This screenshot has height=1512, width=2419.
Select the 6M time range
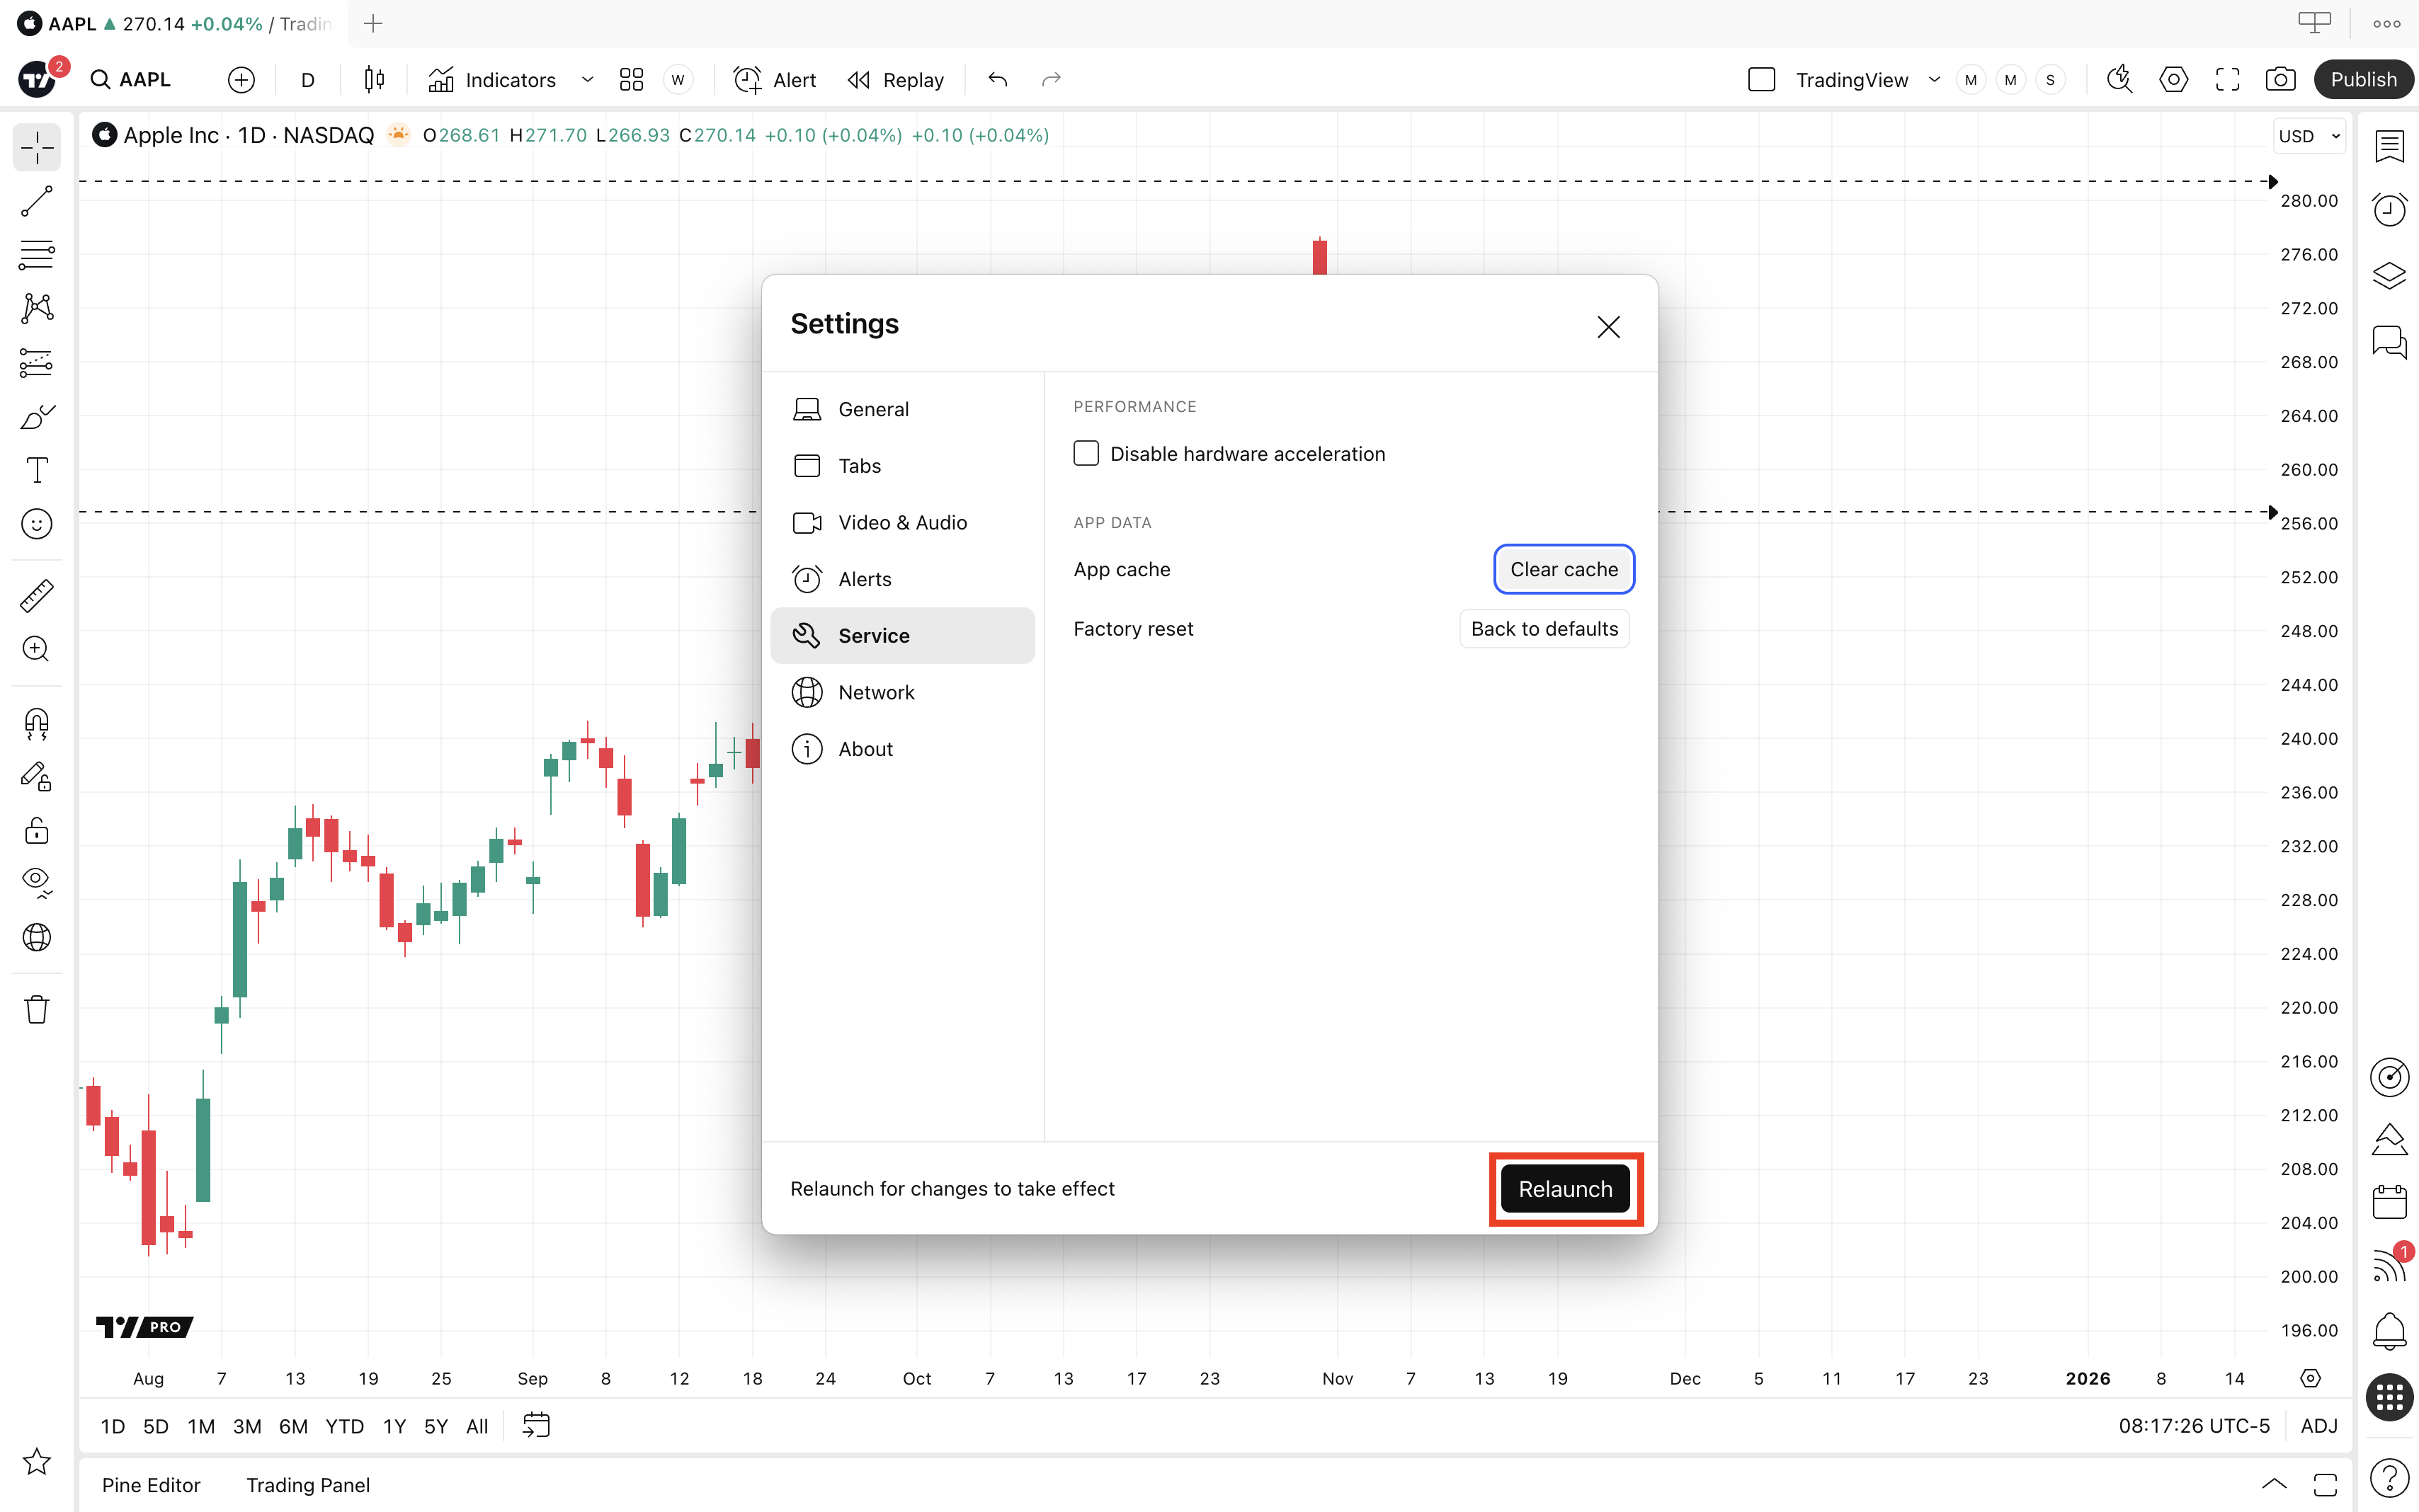click(x=293, y=1426)
